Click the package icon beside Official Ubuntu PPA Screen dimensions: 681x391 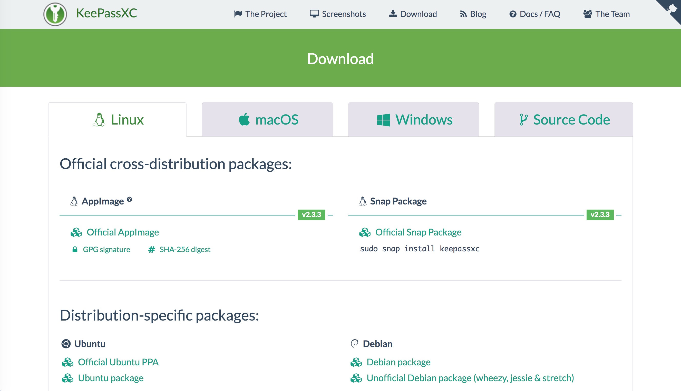click(x=67, y=362)
